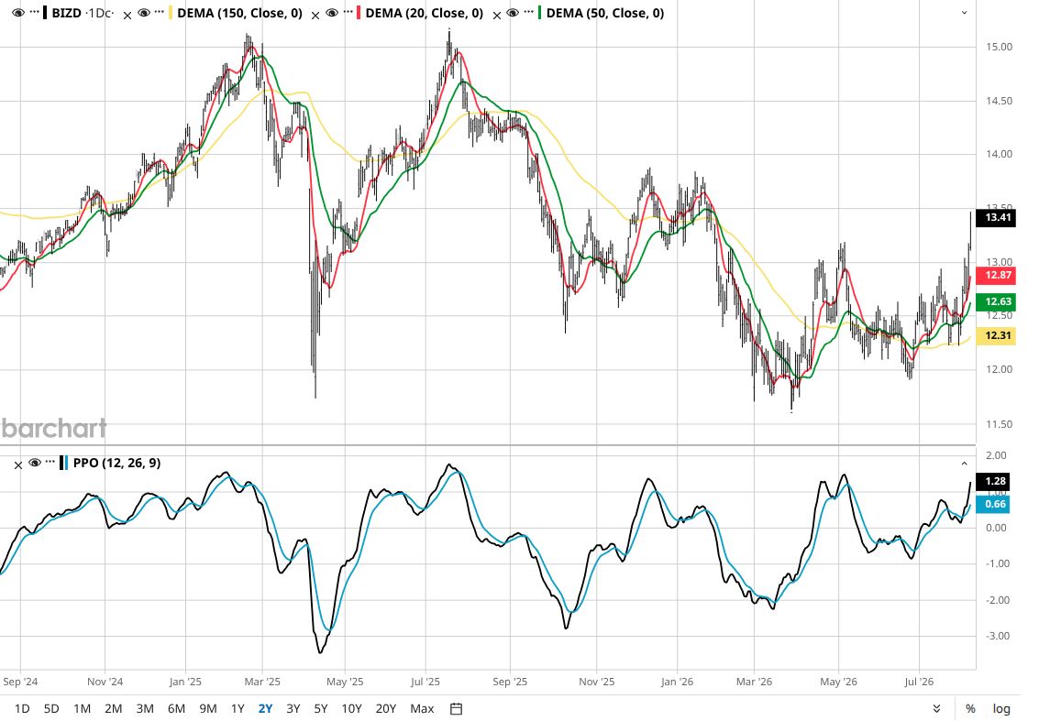Select the 1D time range

click(22, 708)
